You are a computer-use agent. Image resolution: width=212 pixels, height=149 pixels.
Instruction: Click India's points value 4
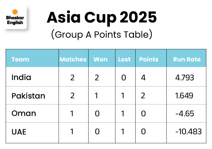pos(143,78)
